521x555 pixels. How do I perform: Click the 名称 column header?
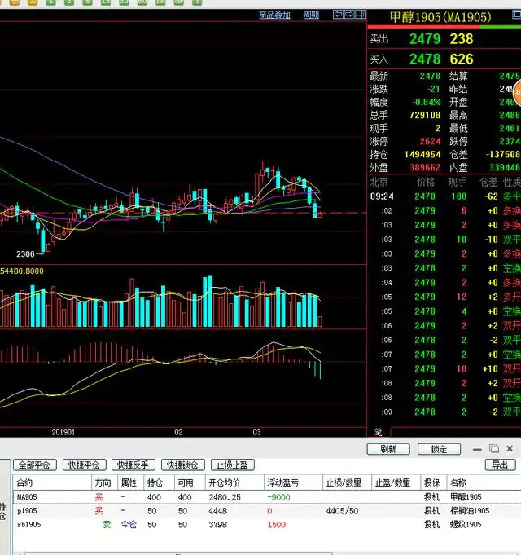pyautogui.click(x=484, y=482)
